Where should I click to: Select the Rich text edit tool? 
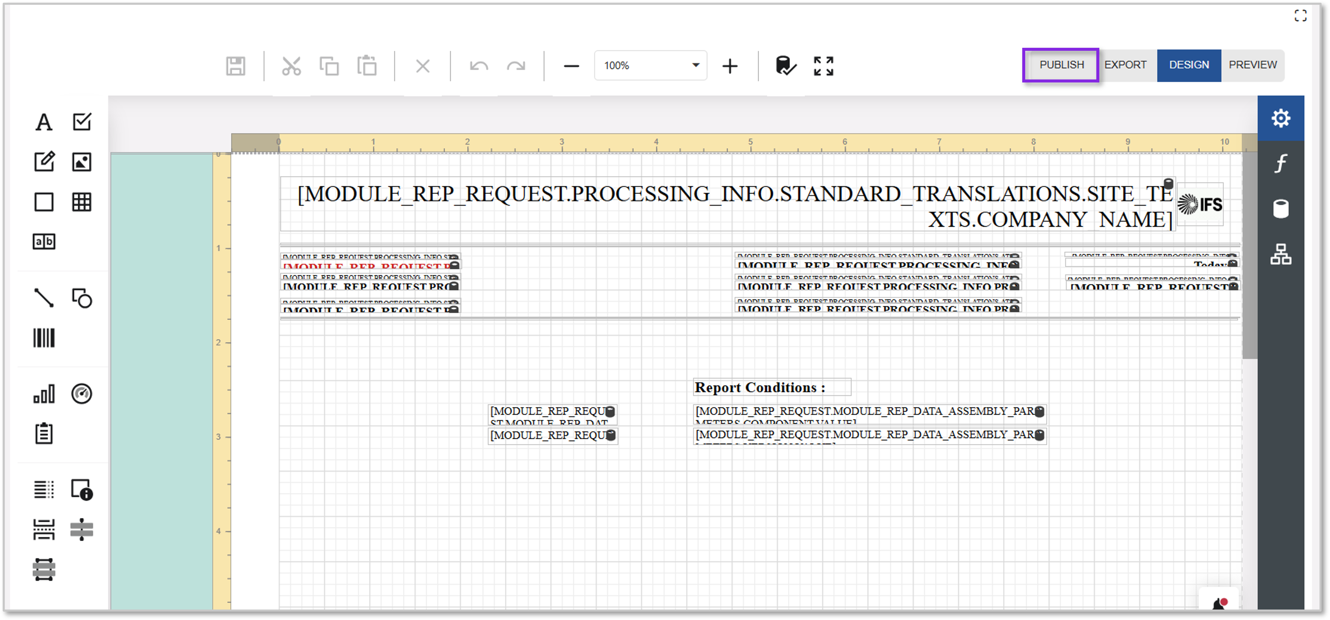[x=44, y=162]
